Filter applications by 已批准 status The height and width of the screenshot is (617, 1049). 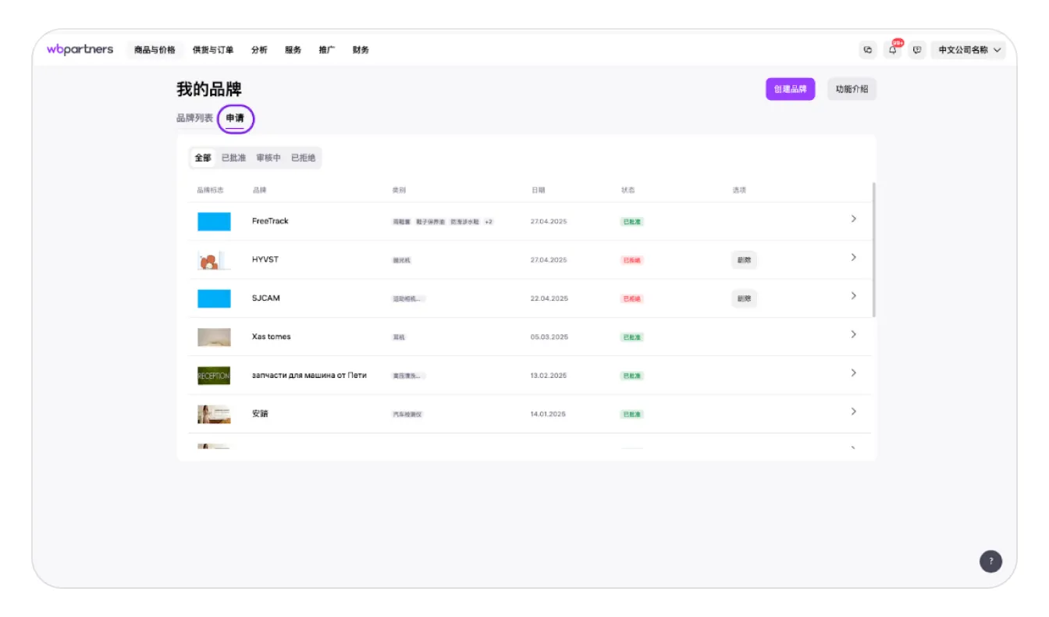(x=233, y=158)
